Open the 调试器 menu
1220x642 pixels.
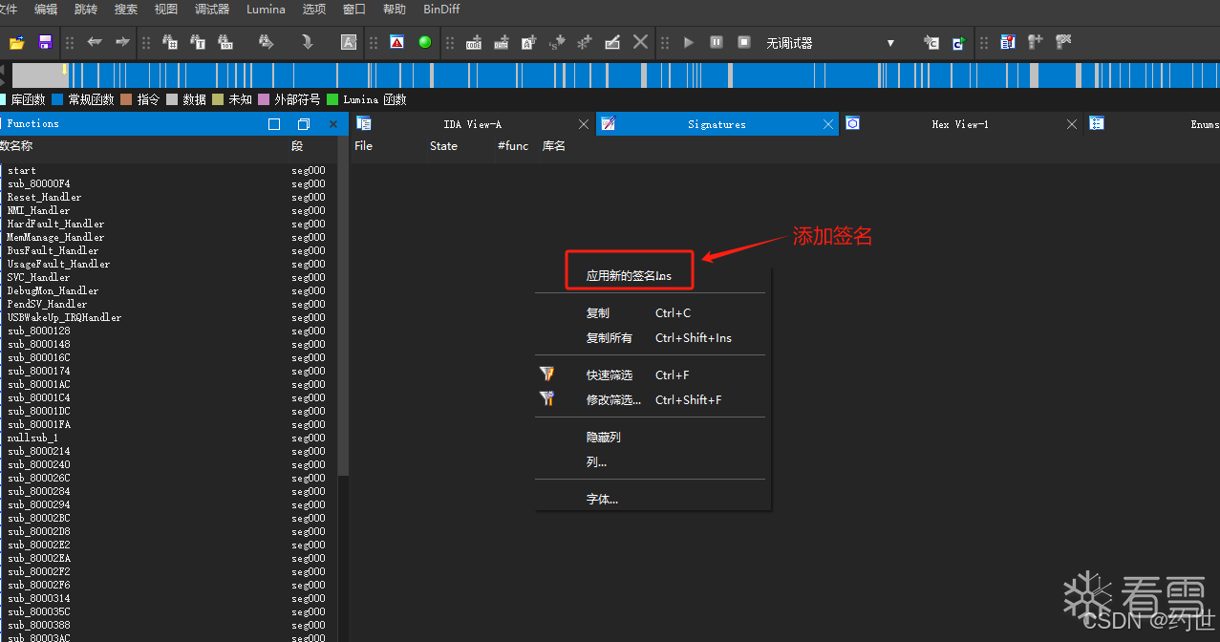pos(212,10)
